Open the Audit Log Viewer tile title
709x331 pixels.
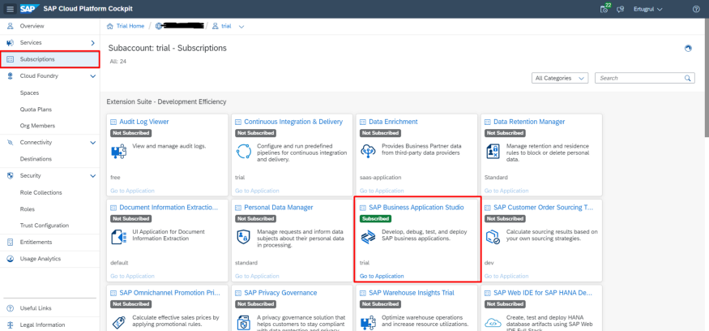(x=144, y=122)
